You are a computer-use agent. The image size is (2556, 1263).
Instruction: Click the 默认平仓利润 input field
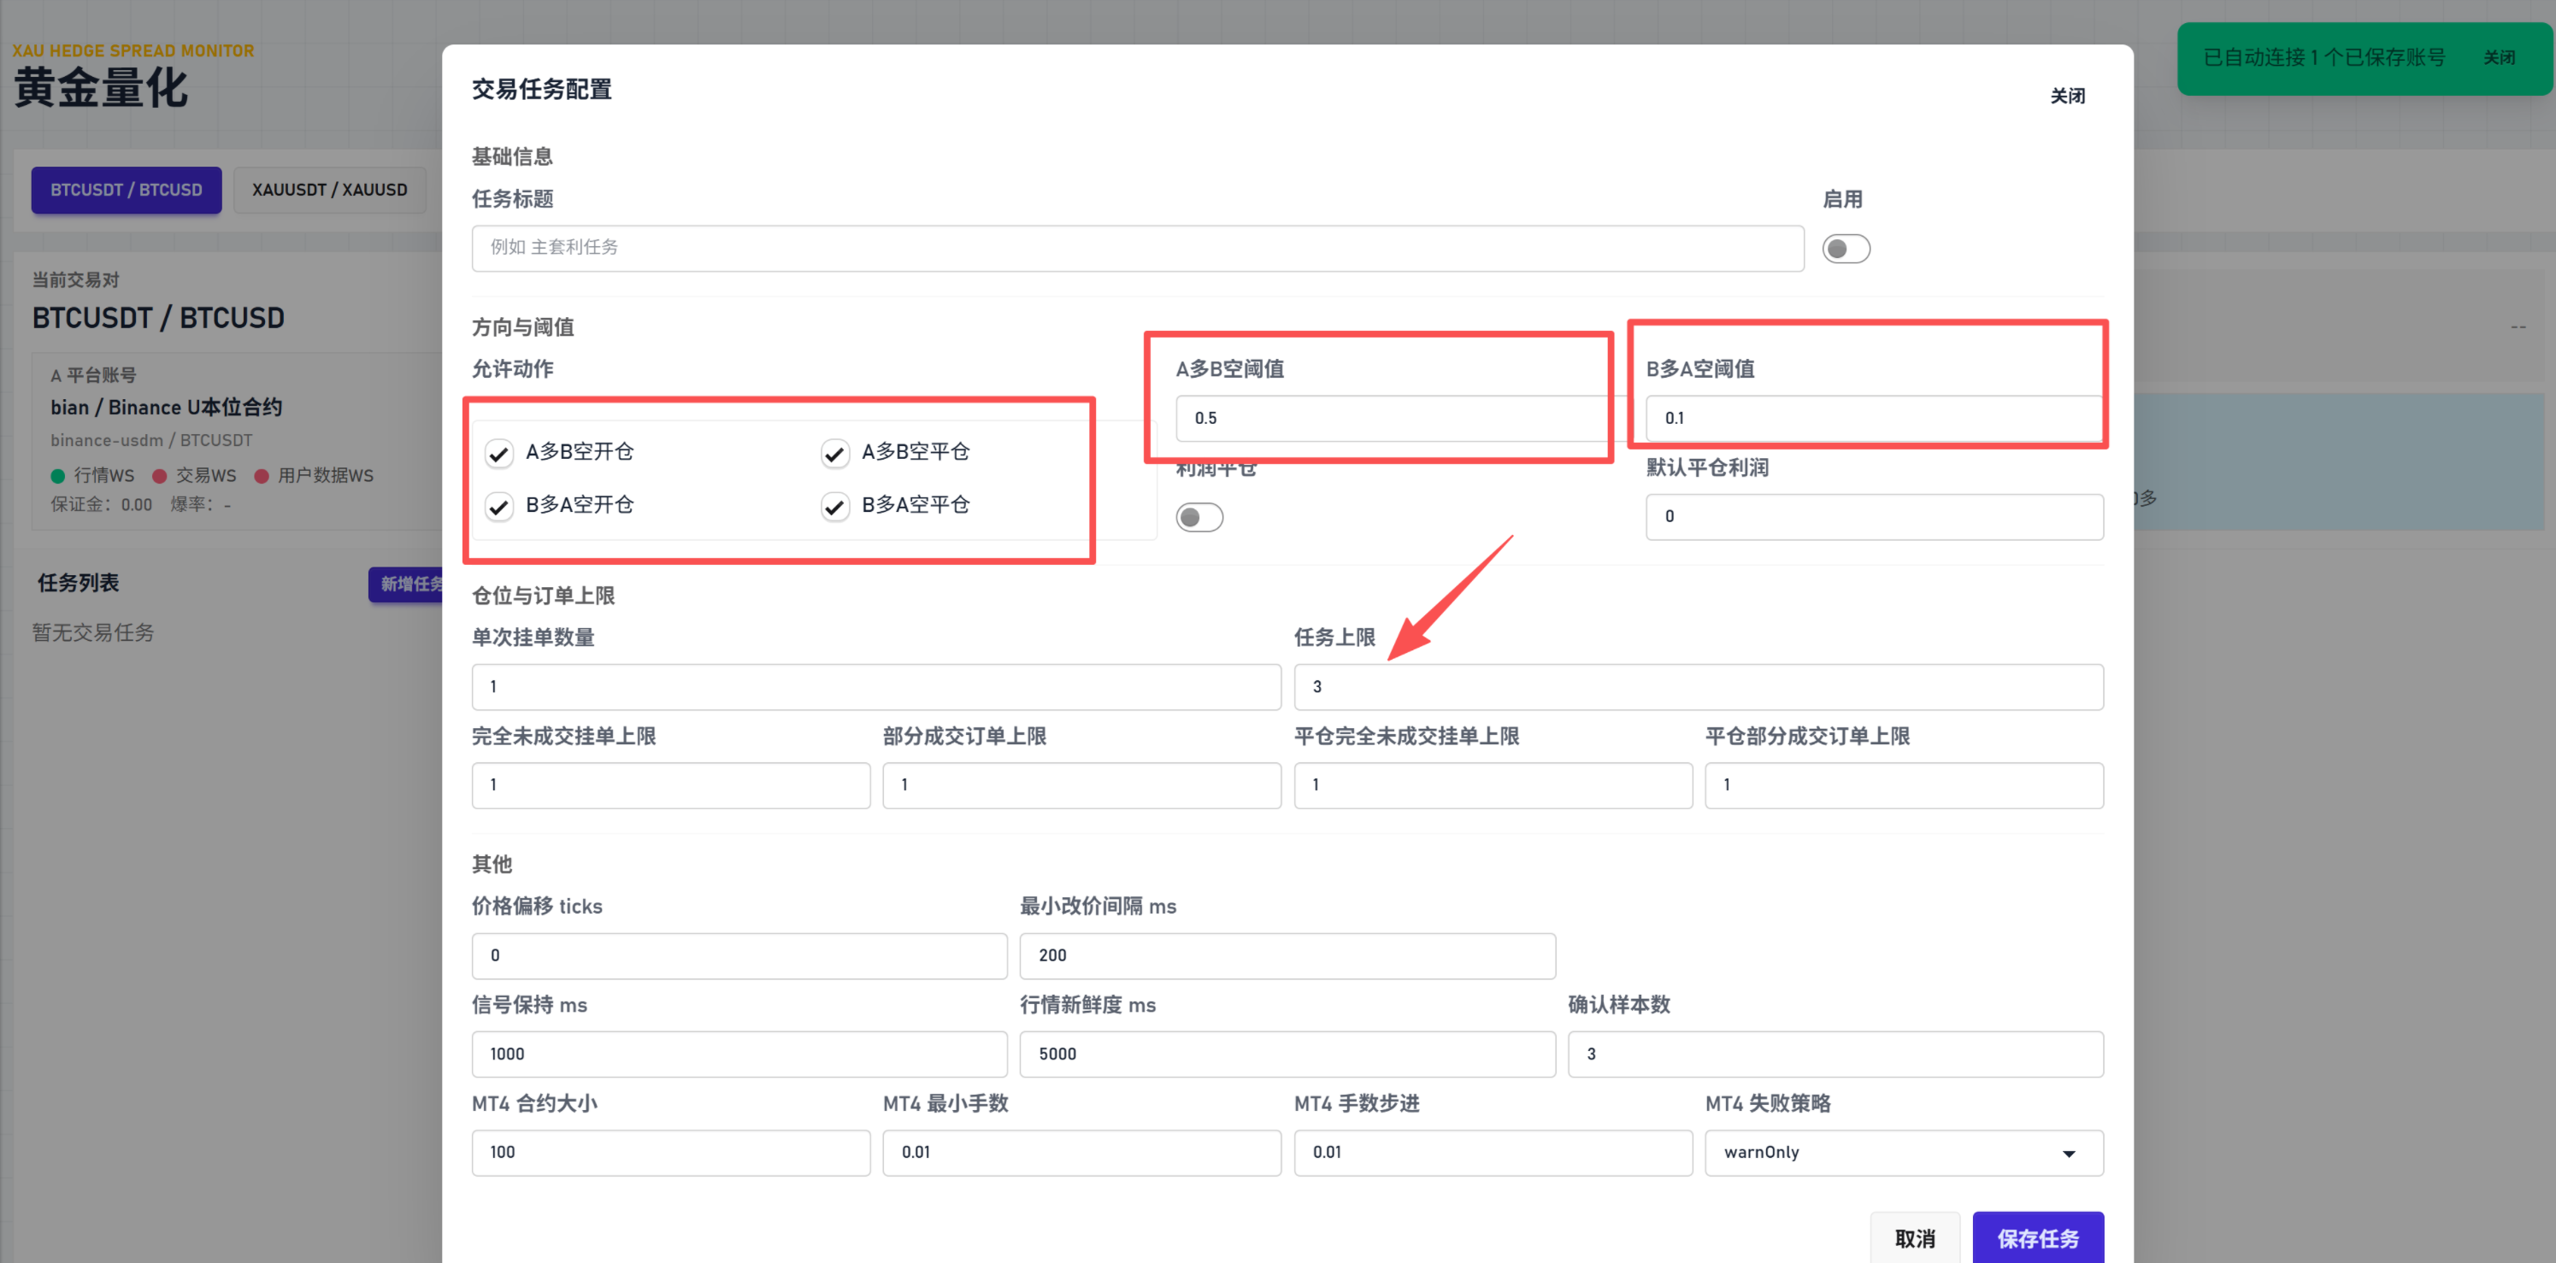coord(1873,517)
